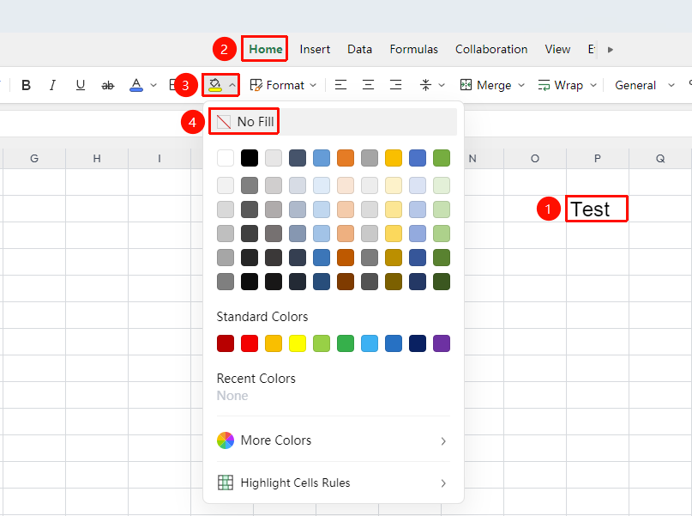Expand the font color dropdown arrow
The image size is (692, 516).
pyautogui.click(x=153, y=85)
